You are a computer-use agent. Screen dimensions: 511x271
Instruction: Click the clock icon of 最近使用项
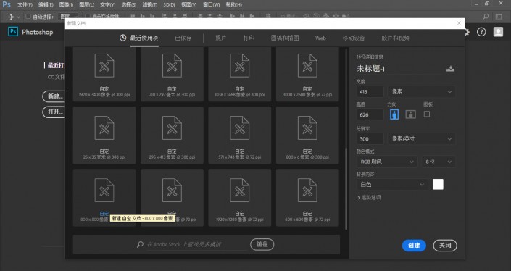click(123, 38)
